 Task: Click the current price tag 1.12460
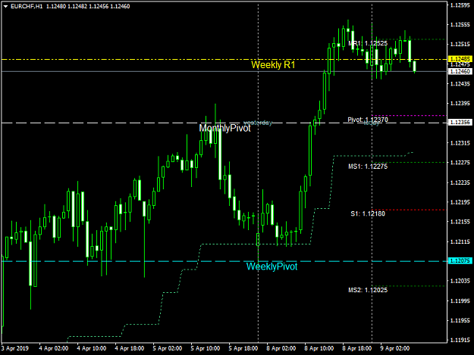[460, 71]
